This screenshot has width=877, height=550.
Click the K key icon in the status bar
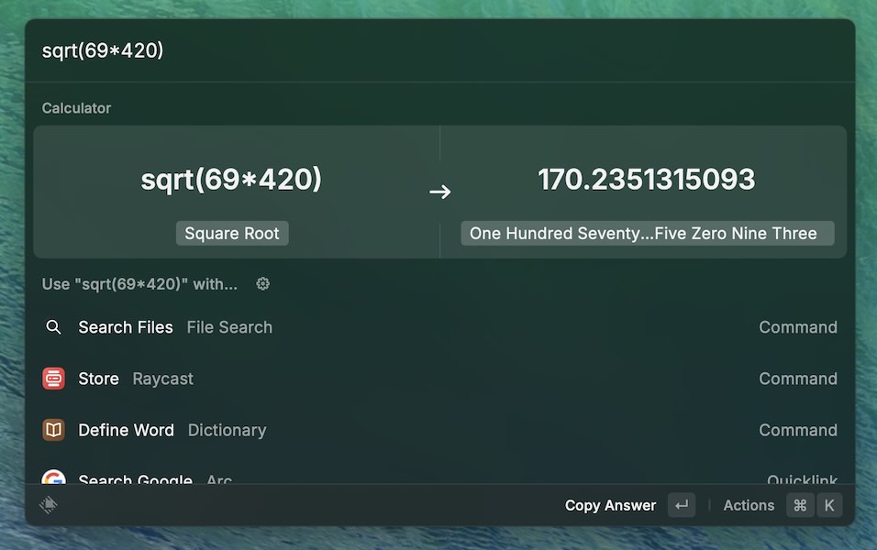pos(829,505)
